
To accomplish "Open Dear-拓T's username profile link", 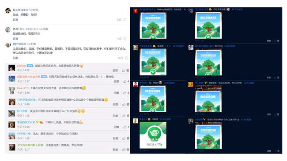I will coord(23,88).
